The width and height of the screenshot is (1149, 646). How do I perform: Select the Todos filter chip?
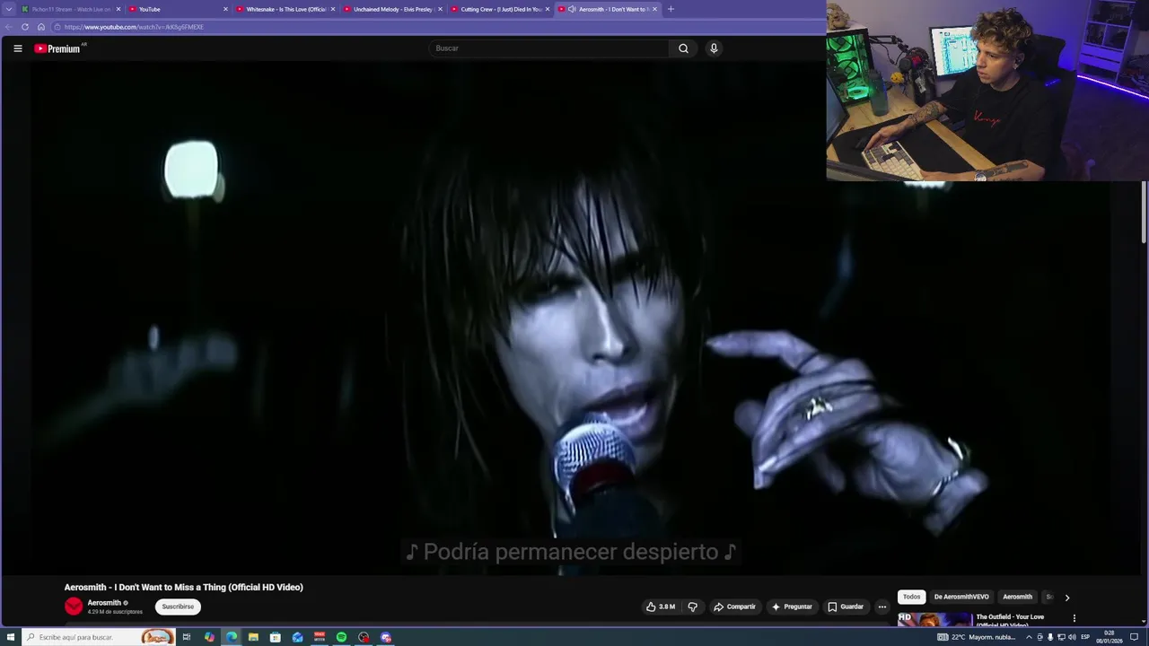pyautogui.click(x=911, y=597)
